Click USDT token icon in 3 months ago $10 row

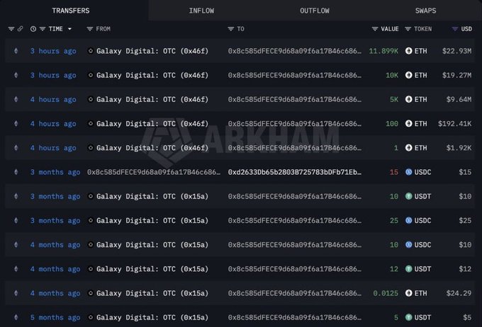[408, 196]
